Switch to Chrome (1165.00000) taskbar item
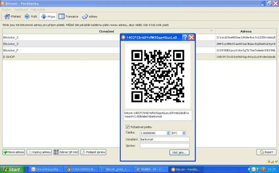279x173 pixels. (81, 169)
